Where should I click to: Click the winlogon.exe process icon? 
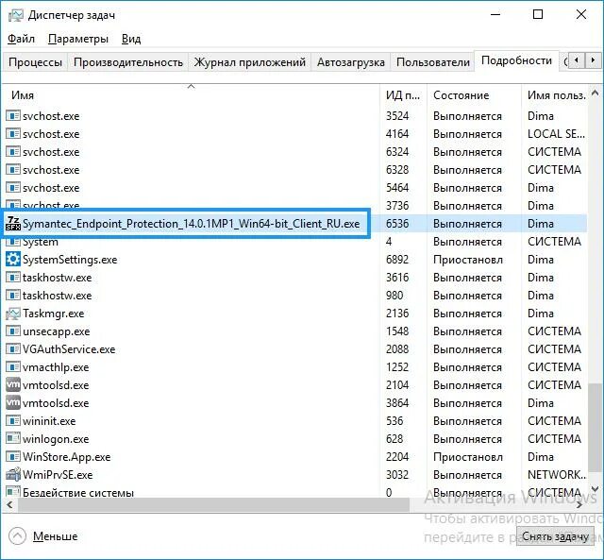pos(13,438)
